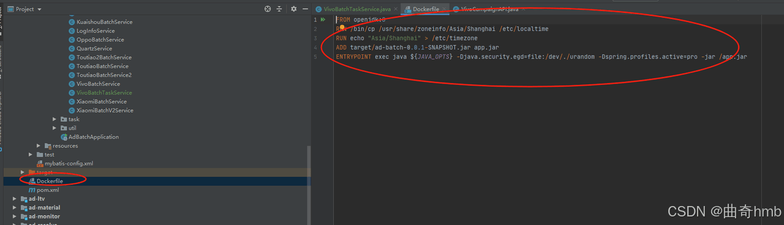Expand the util folder
The image size is (784, 225).
tap(55, 128)
